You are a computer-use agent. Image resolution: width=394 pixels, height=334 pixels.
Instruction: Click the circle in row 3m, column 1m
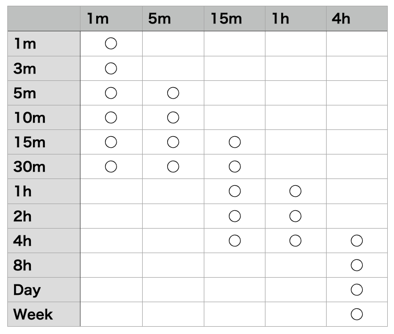point(111,68)
